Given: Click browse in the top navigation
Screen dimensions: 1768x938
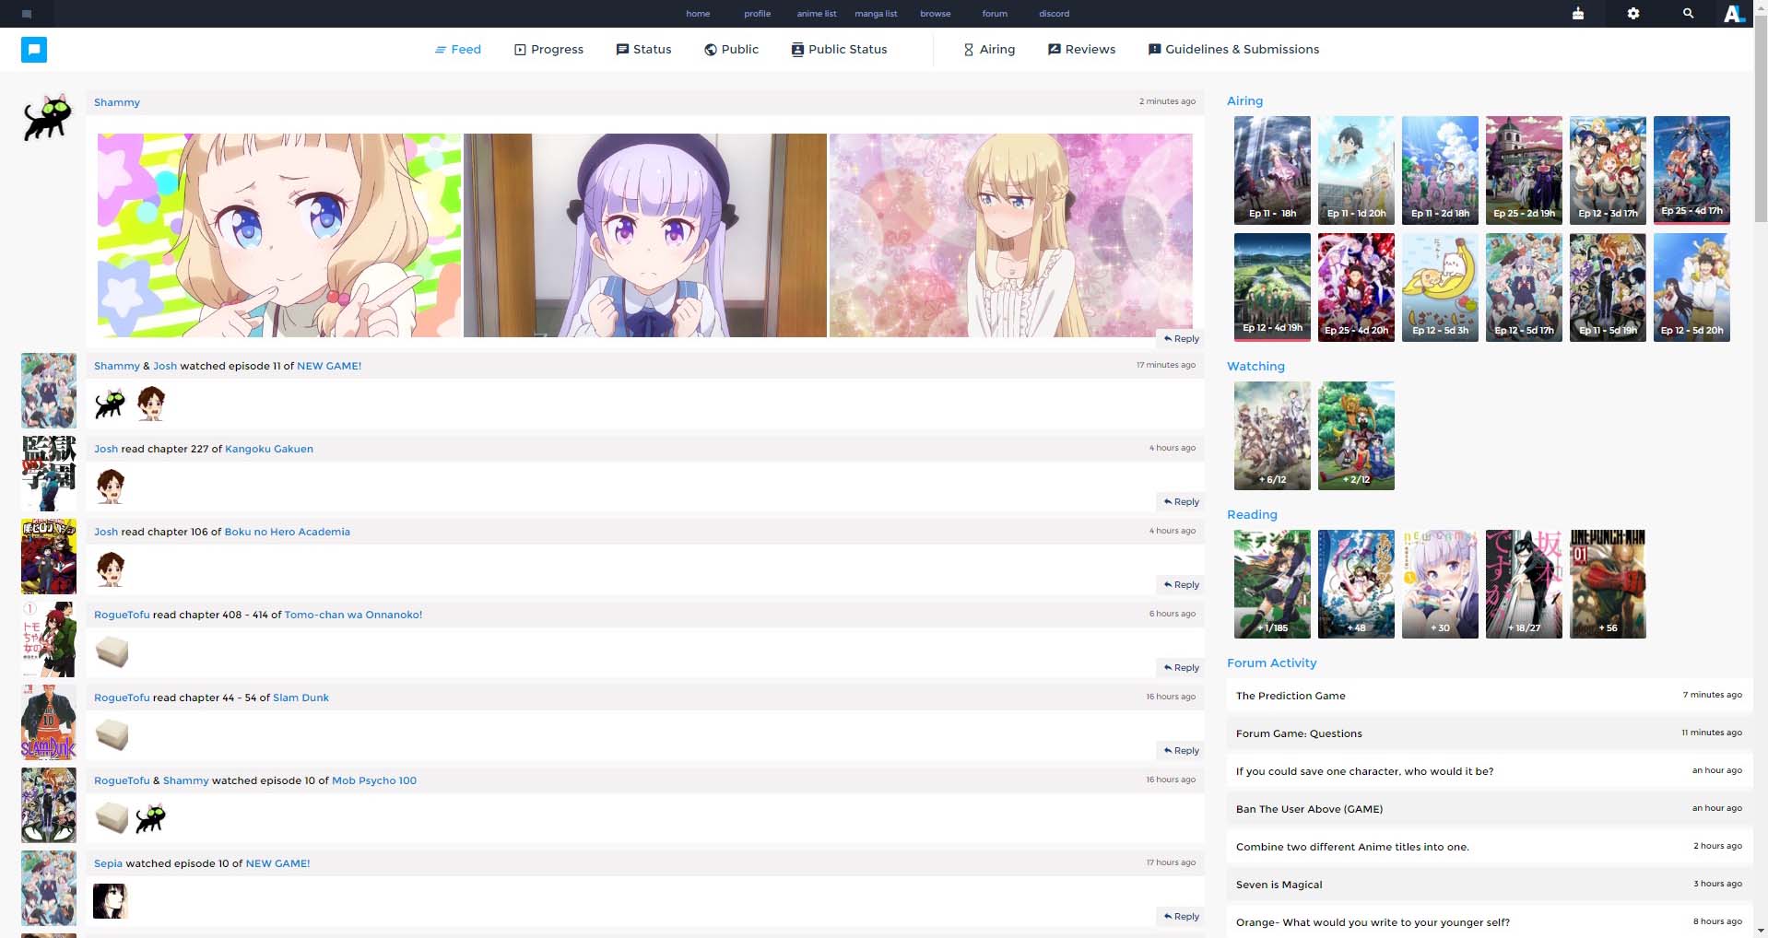Looking at the screenshot, I should coord(935,14).
